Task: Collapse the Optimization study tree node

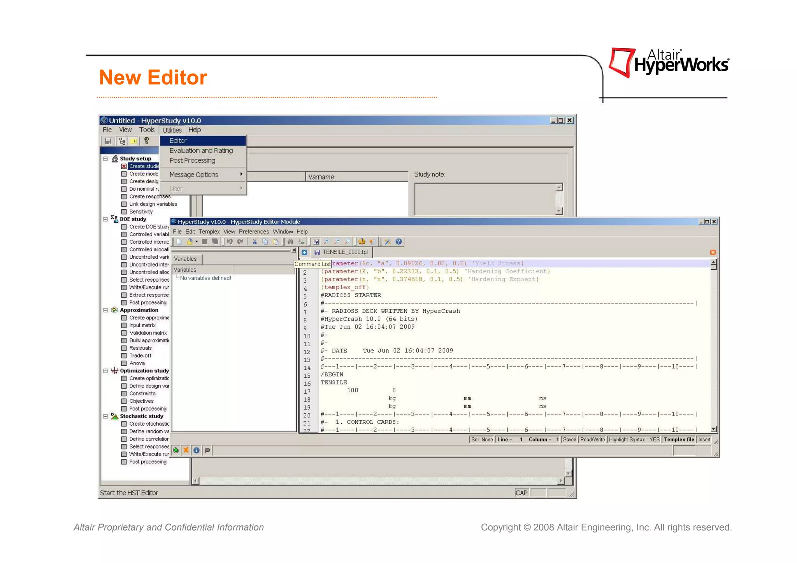Action: click(x=105, y=371)
